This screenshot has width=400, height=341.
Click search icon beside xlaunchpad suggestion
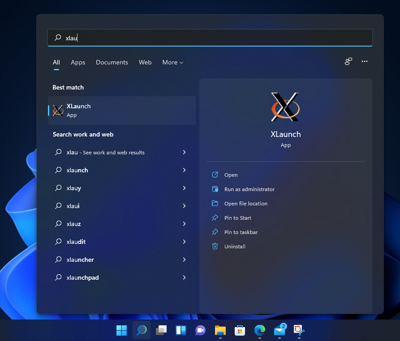[58, 277]
